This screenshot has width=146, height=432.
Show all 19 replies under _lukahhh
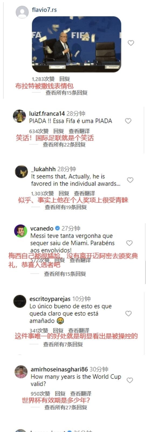pyautogui.click(x=66, y=207)
